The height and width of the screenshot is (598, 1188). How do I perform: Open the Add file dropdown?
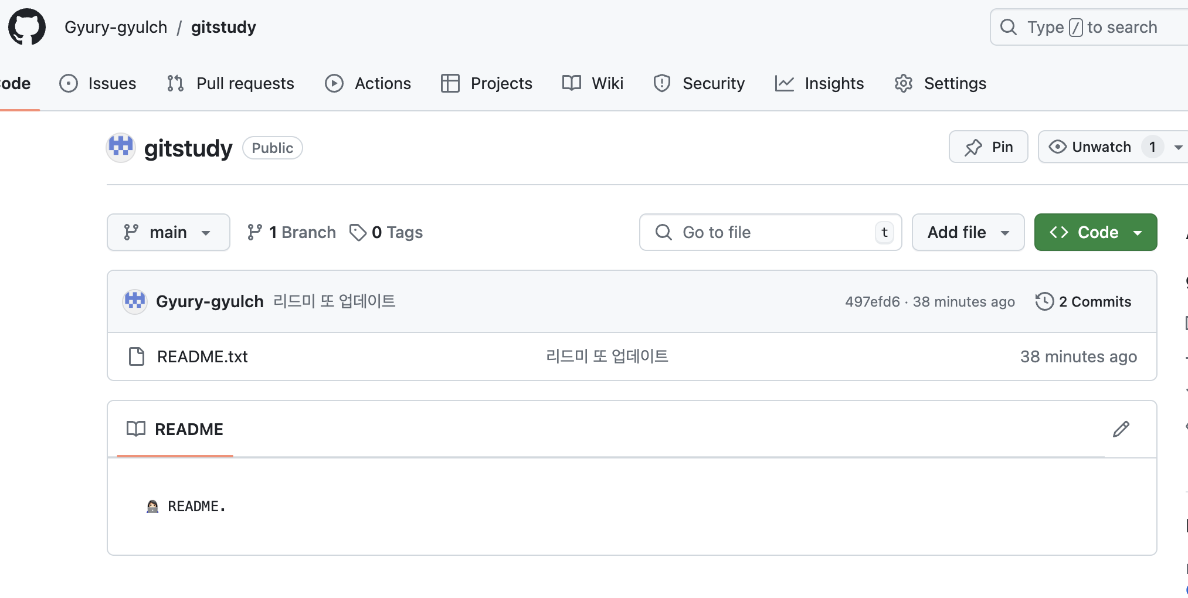click(968, 232)
